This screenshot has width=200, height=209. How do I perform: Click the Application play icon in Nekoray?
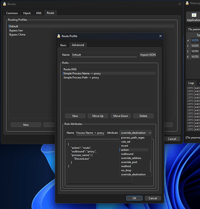pyautogui.click(x=194, y=15)
